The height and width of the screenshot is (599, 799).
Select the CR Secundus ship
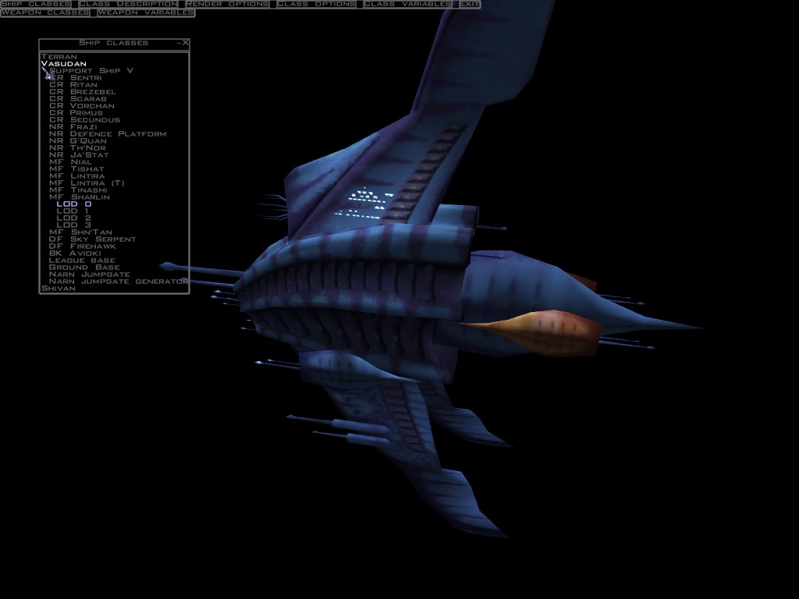point(84,119)
